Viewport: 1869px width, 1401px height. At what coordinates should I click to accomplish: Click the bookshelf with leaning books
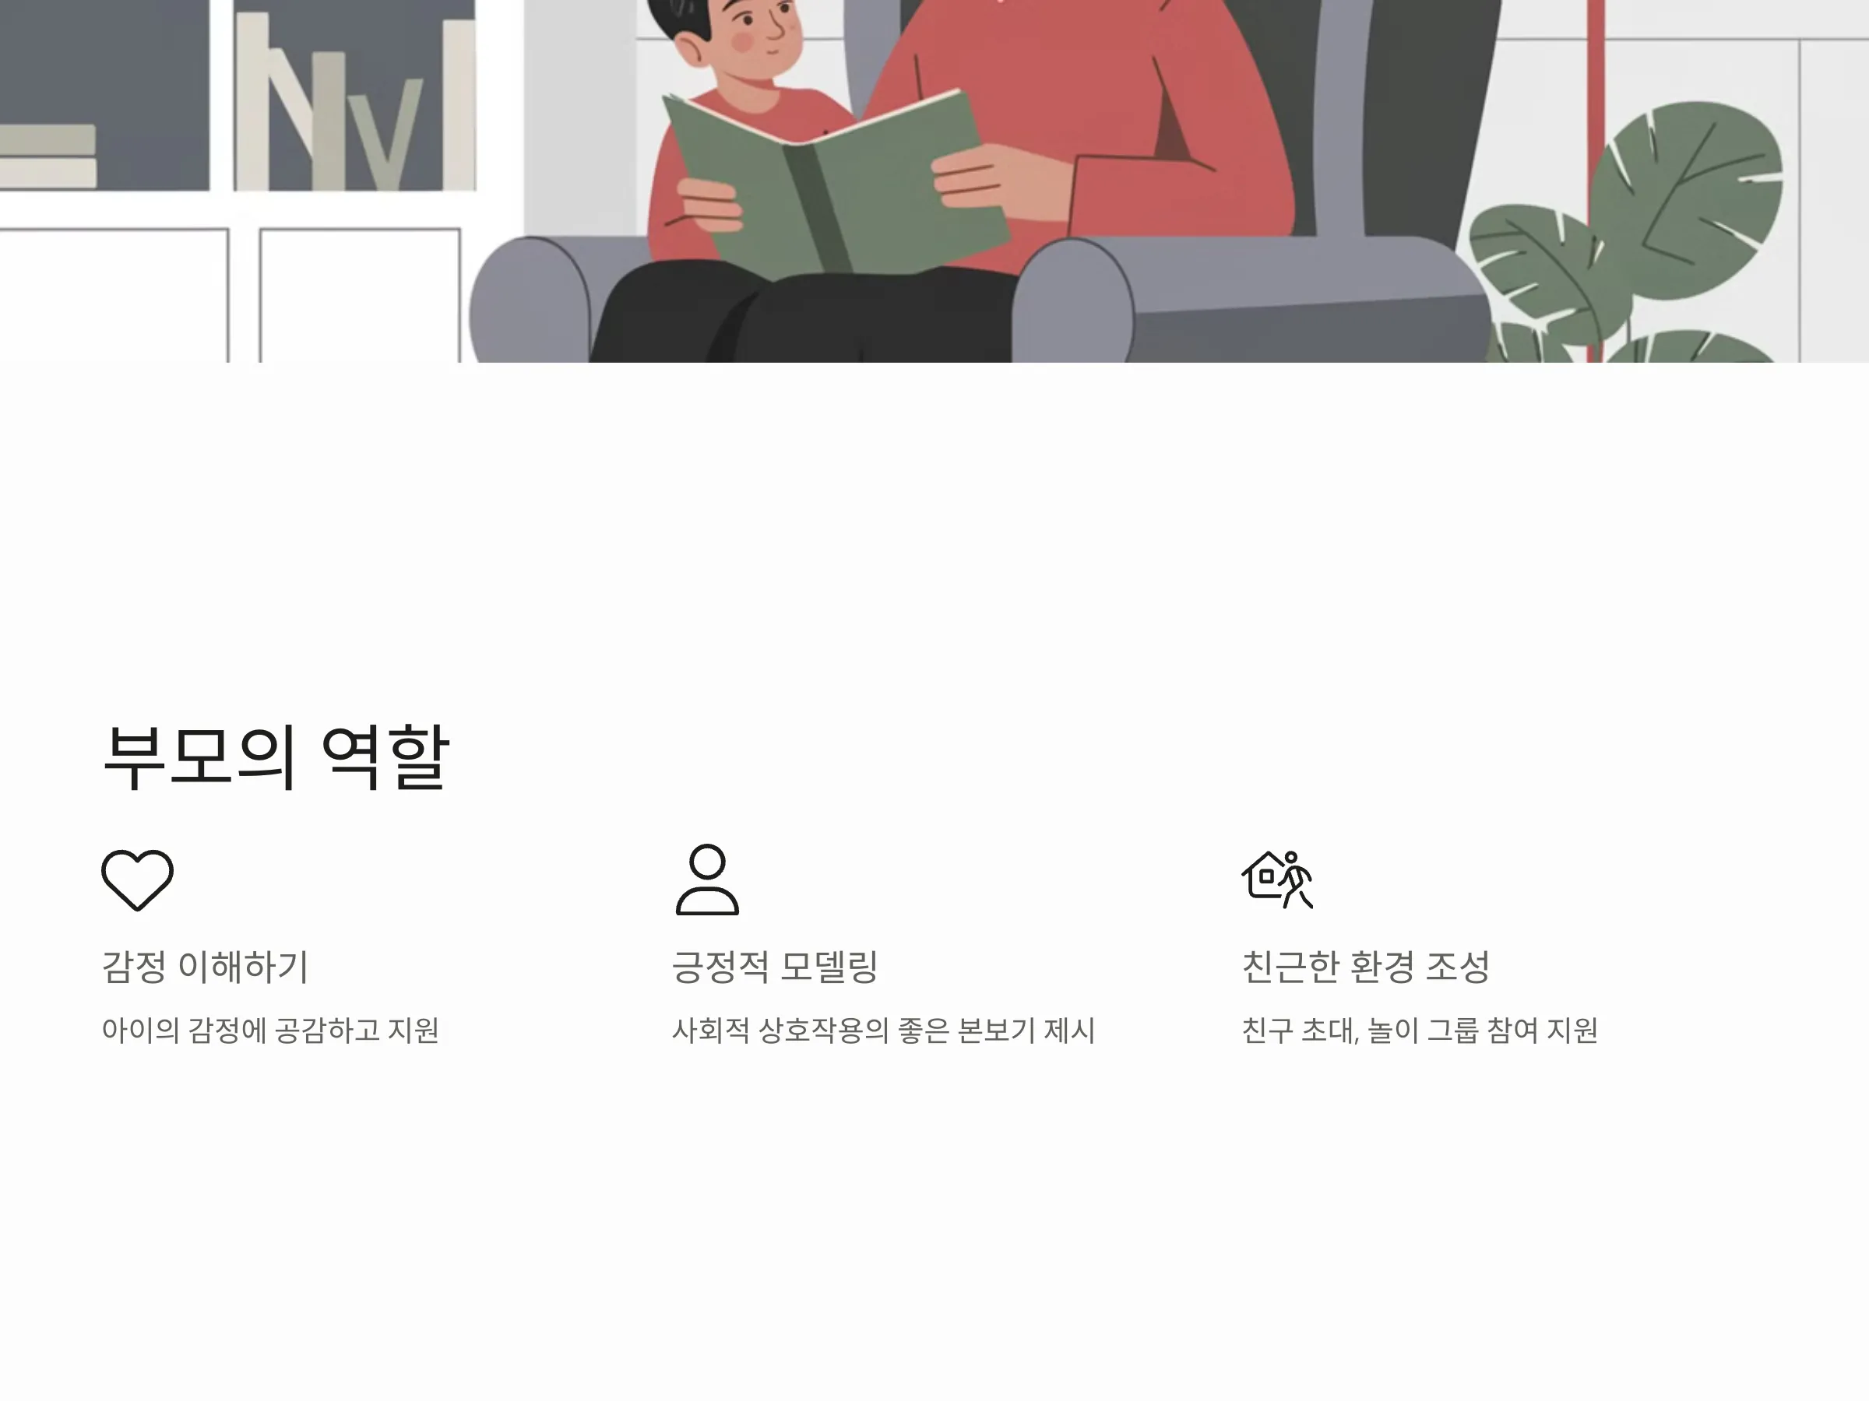(354, 97)
